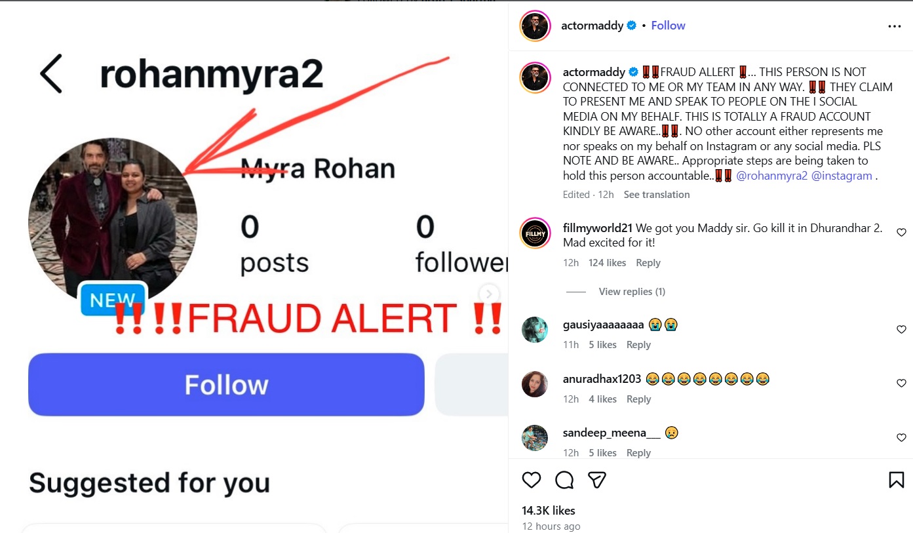Like the post with the heart icon
This screenshot has width=913, height=533.
532,480
